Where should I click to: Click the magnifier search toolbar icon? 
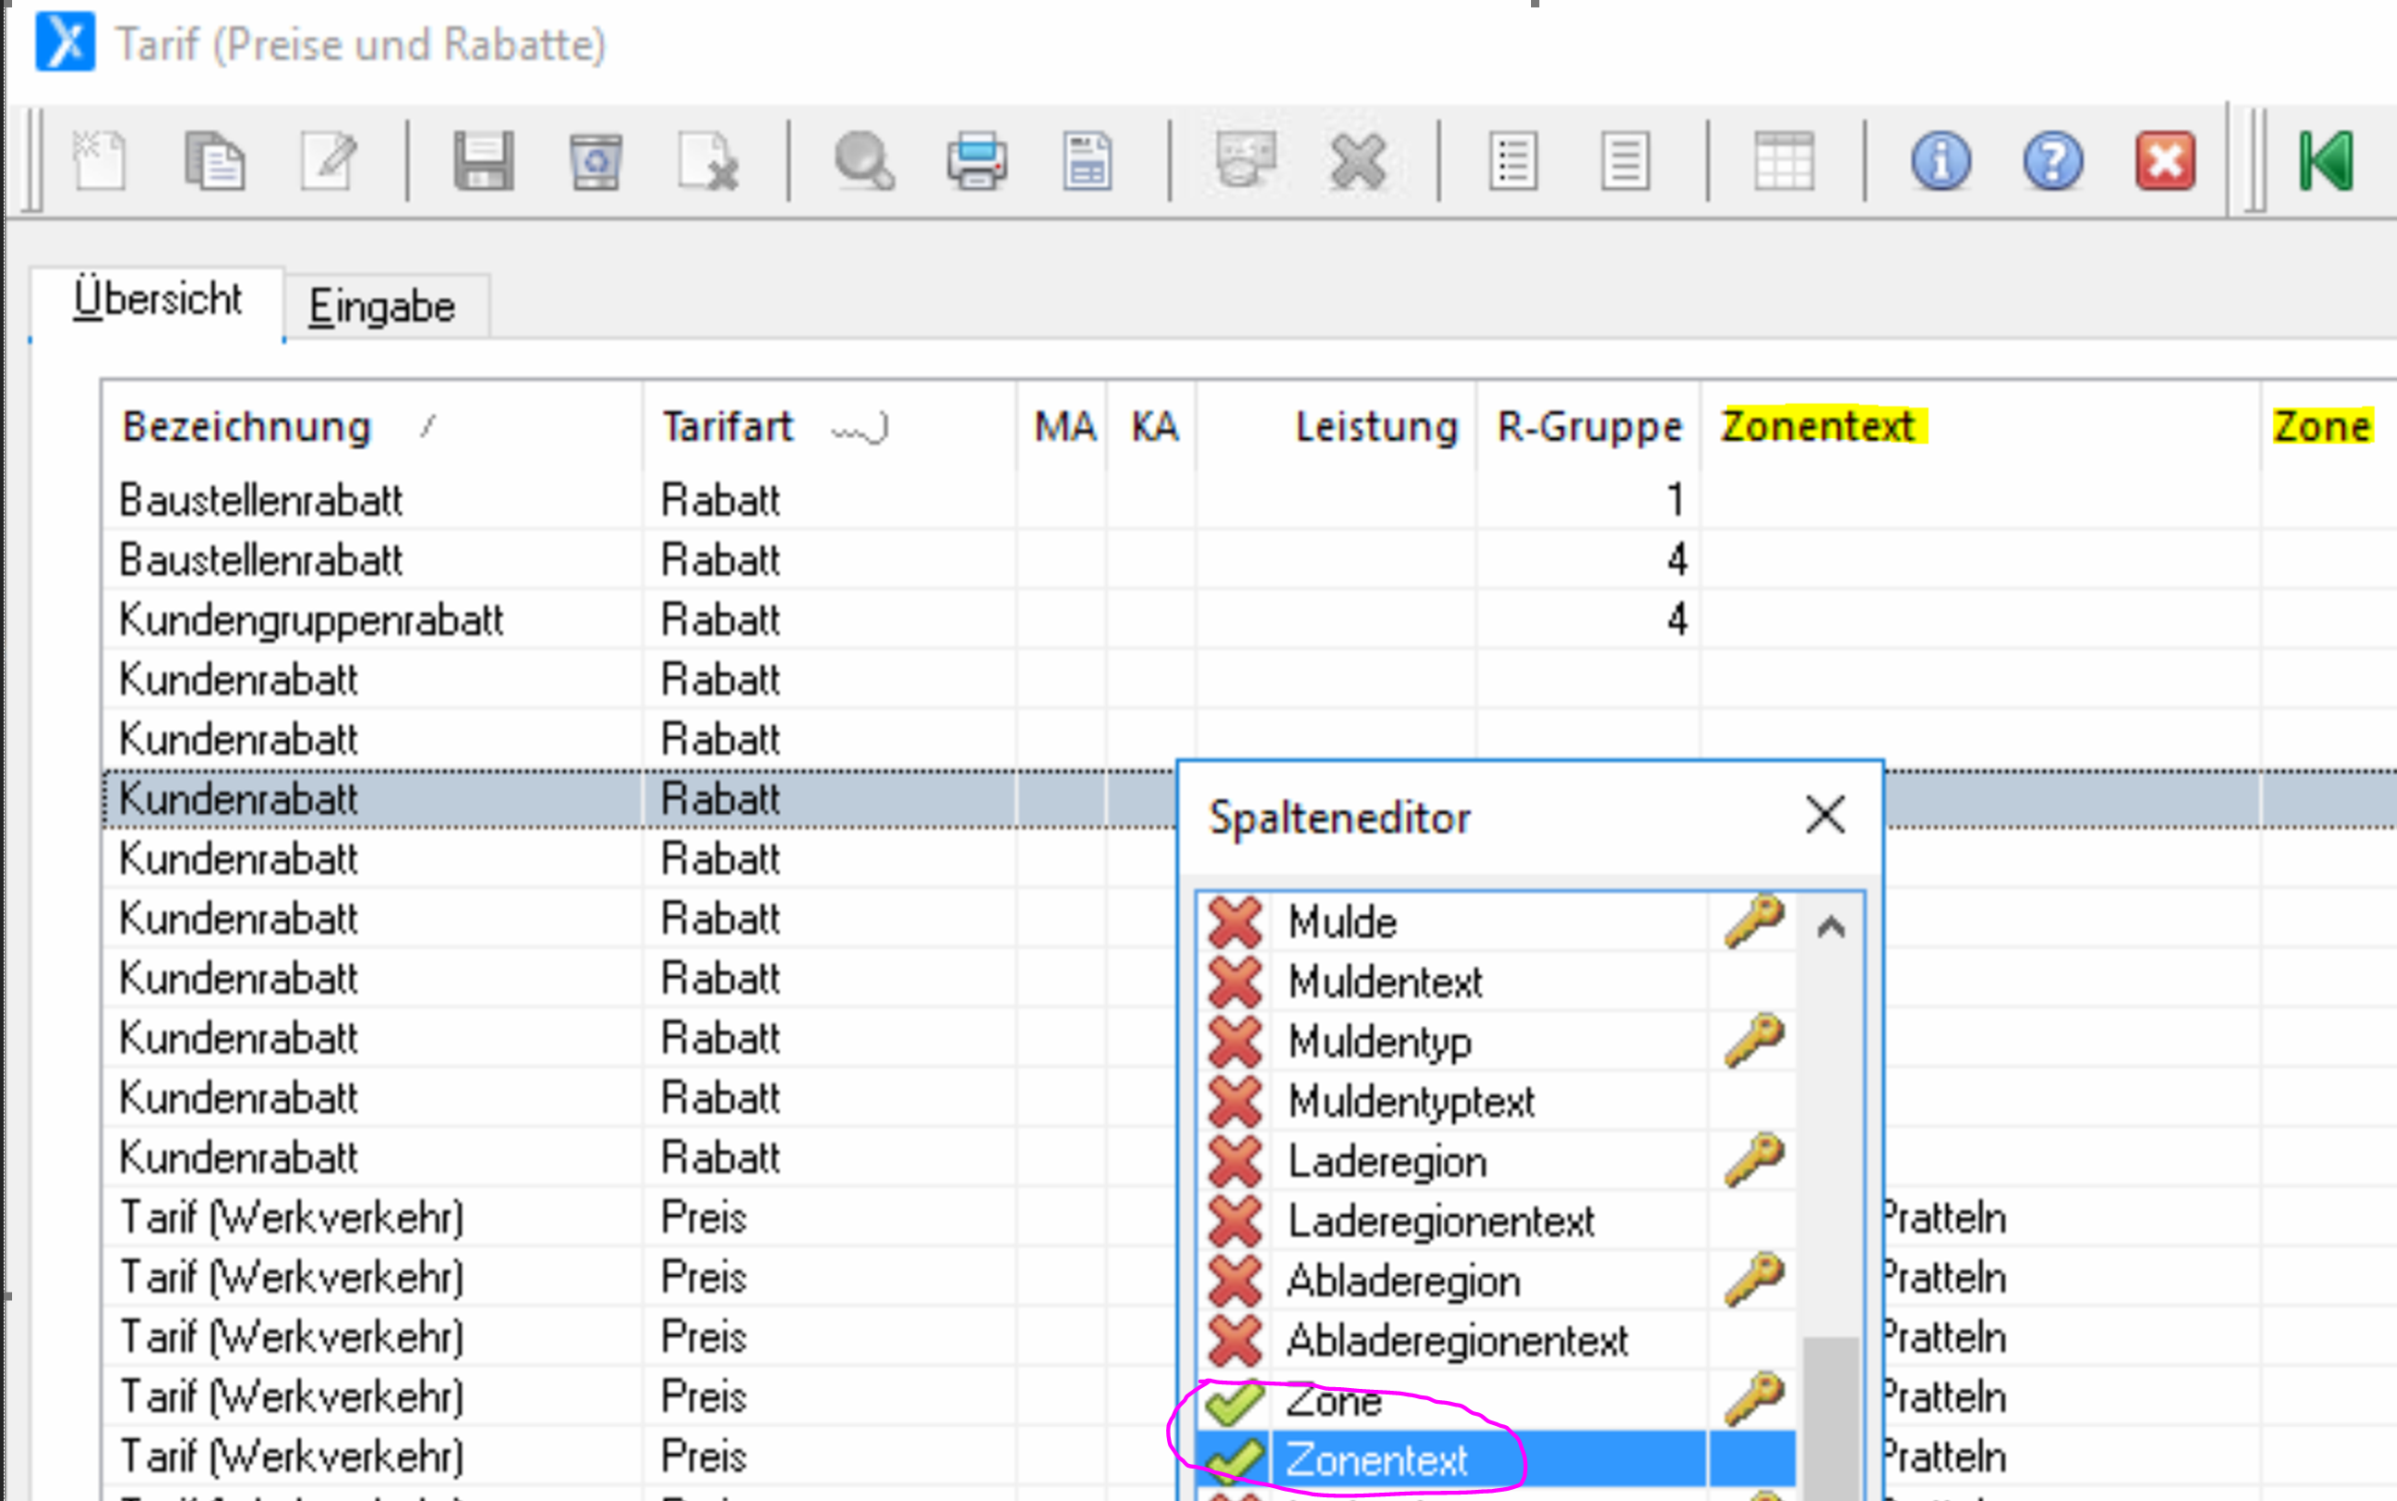click(863, 160)
